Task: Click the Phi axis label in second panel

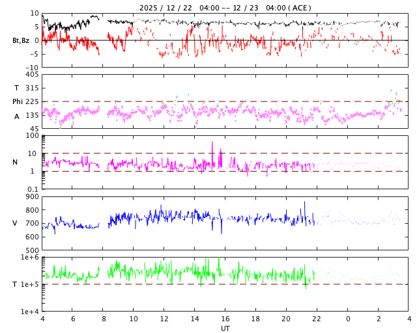Action: [x=18, y=101]
